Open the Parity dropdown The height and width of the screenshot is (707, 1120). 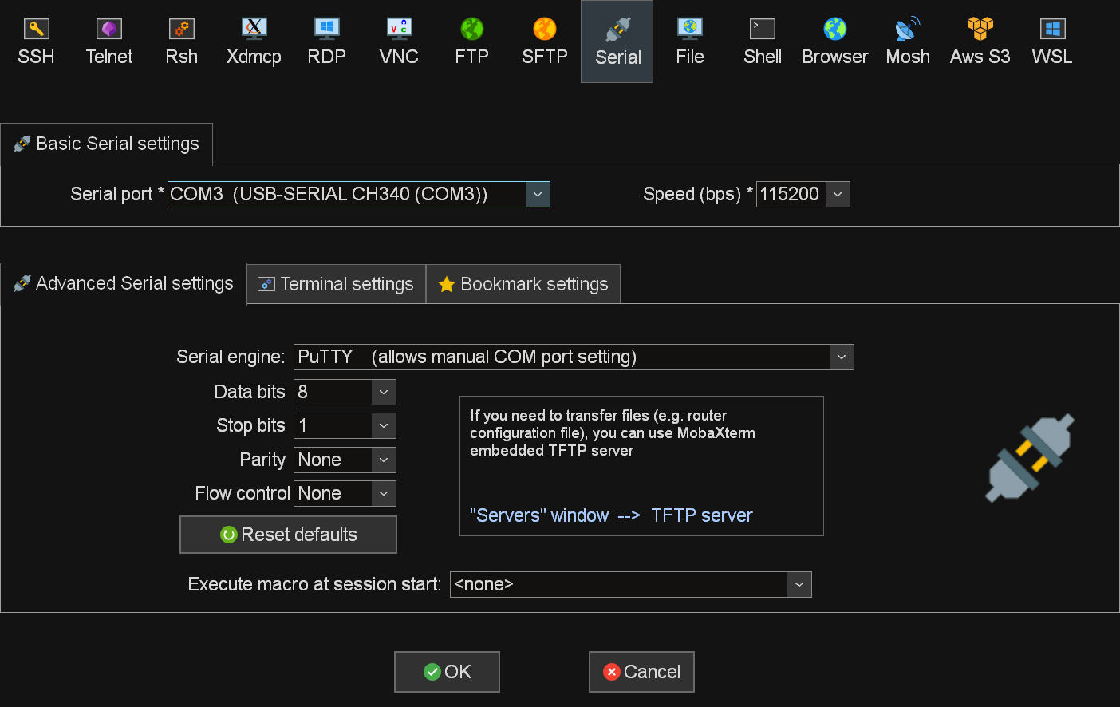[384, 460]
